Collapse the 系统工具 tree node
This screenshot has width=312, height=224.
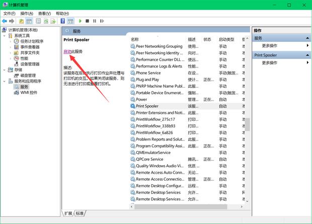point(5,36)
